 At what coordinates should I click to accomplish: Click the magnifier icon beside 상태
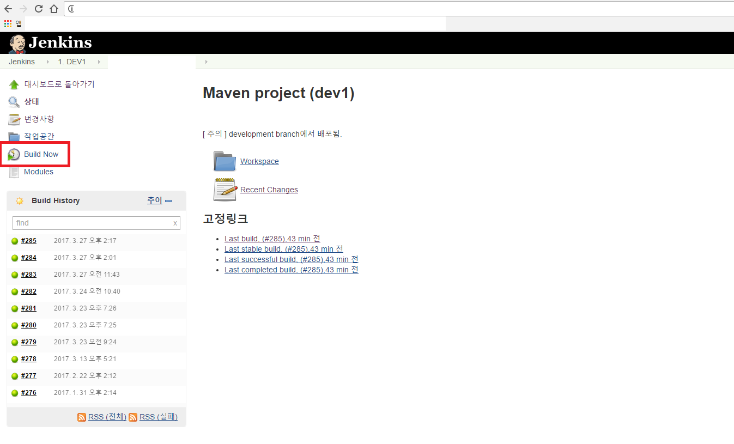[14, 102]
